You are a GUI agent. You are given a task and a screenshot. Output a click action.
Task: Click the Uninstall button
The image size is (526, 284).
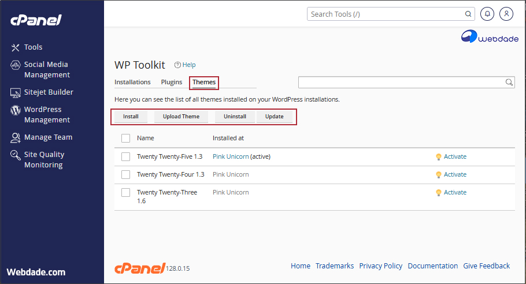pyautogui.click(x=235, y=117)
